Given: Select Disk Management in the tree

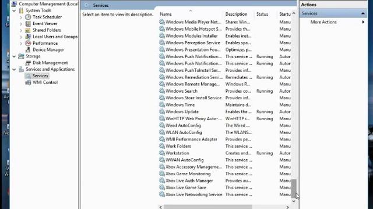Looking at the screenshot, I should (50, 63).
